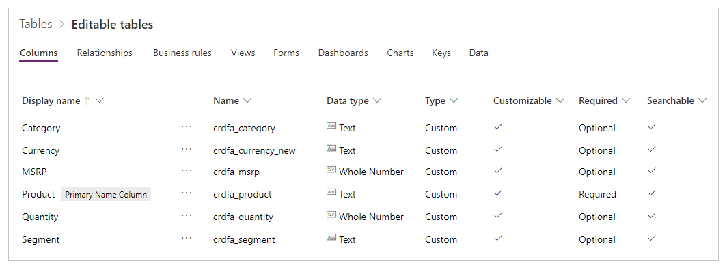This screenshot has height=270, width=727.
Task: Switch to the Forms tab
Action: point(286,53)
